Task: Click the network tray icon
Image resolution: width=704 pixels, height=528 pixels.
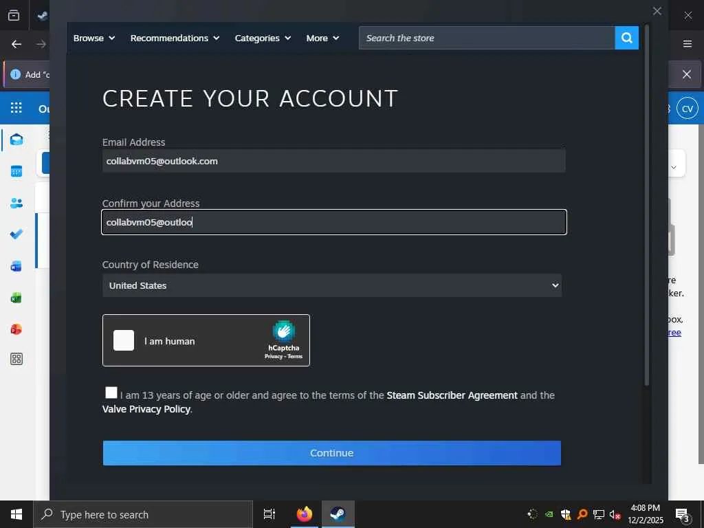Action: 599,514
